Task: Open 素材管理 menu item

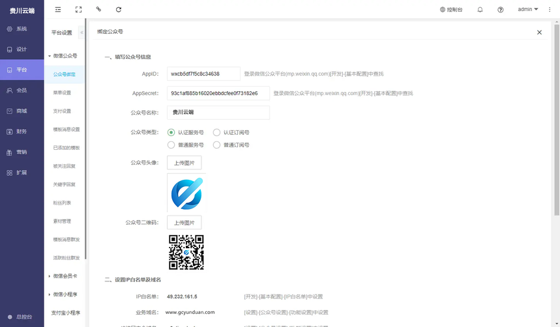Action: pos(62,221)
